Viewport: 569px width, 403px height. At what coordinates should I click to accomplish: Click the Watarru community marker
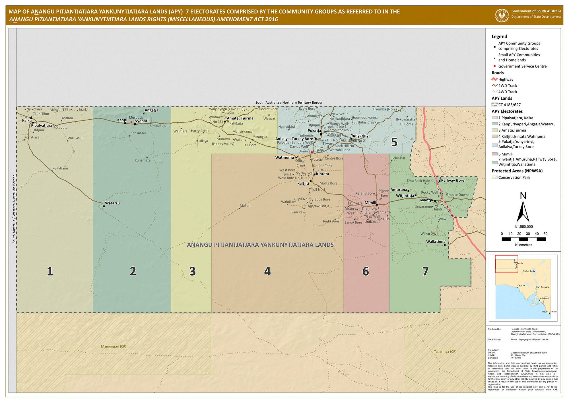[104, 206]
